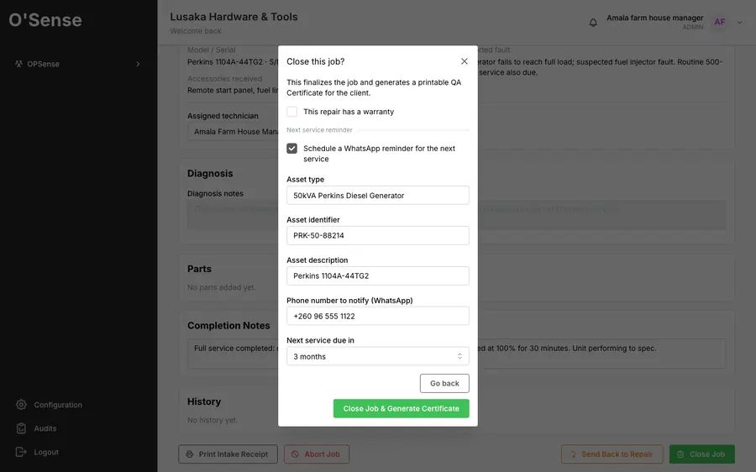Click the AF user avatar
756x472 pixels.
tap(719, 22)
